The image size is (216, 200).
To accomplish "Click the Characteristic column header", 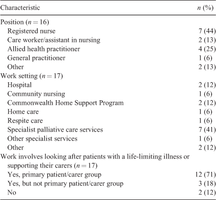I will [x=20, y=8].
